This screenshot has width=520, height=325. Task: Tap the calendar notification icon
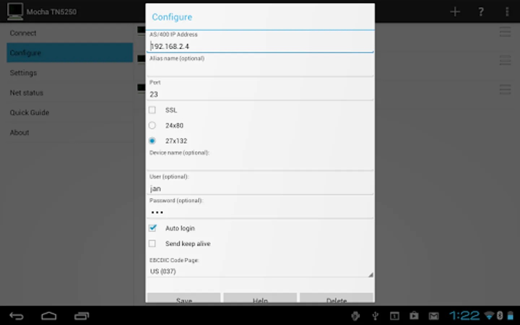click(x=394, y=316)
